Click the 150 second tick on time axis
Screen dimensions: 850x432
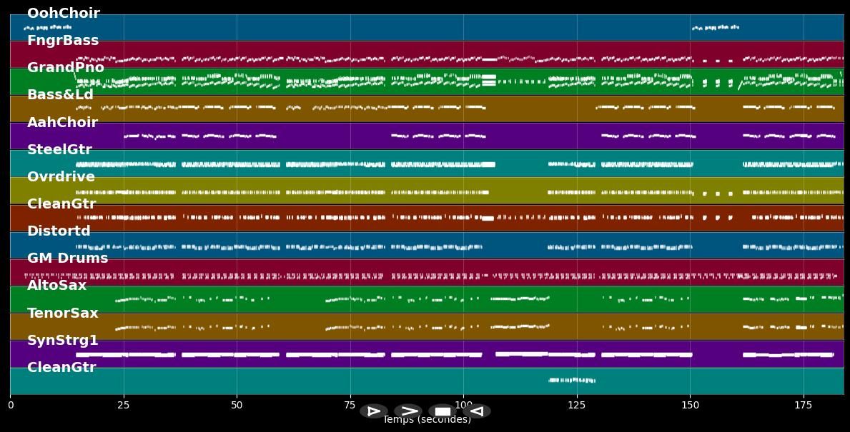(x=690, y=405)
